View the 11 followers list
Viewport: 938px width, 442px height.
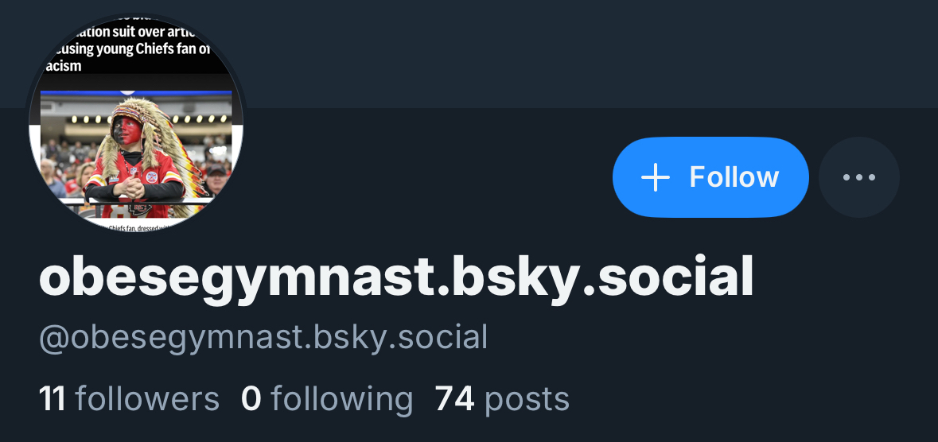pos(129,399)
